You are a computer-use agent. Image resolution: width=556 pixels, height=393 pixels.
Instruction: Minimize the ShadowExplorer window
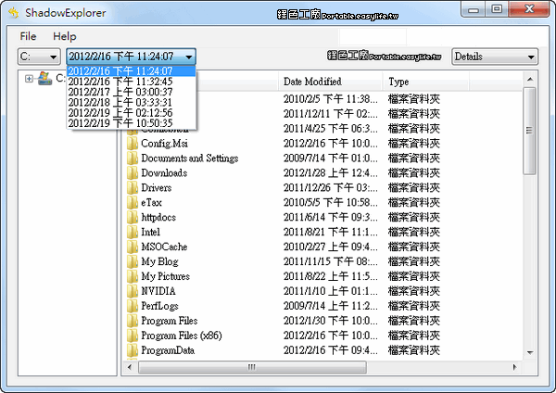click(x=474, y=9)
